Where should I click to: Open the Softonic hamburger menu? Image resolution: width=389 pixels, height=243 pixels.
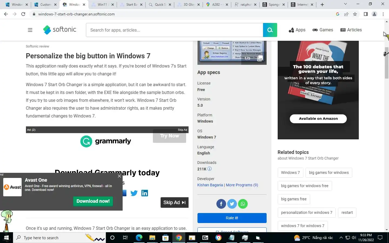30,30
